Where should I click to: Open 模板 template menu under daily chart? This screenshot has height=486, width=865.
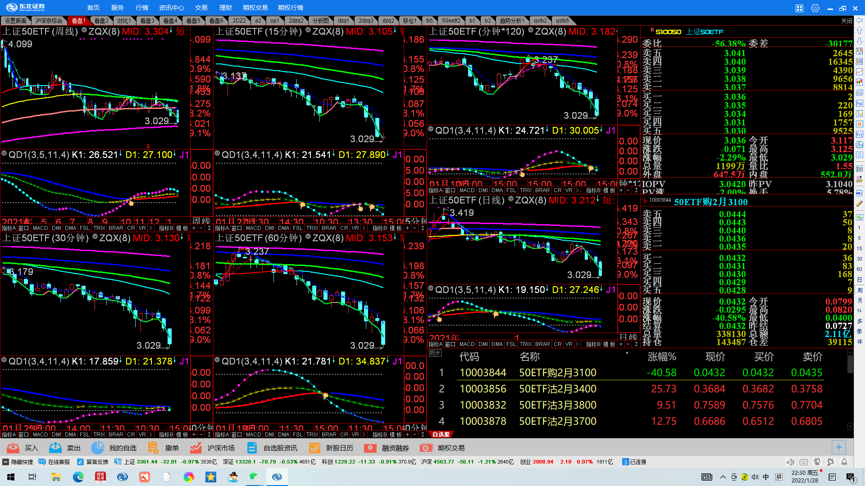click(609, 344)
